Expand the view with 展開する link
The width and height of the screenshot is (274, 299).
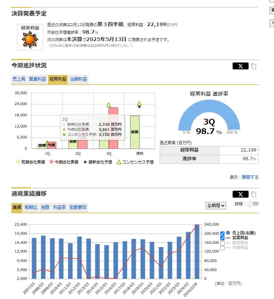[250, 177]
